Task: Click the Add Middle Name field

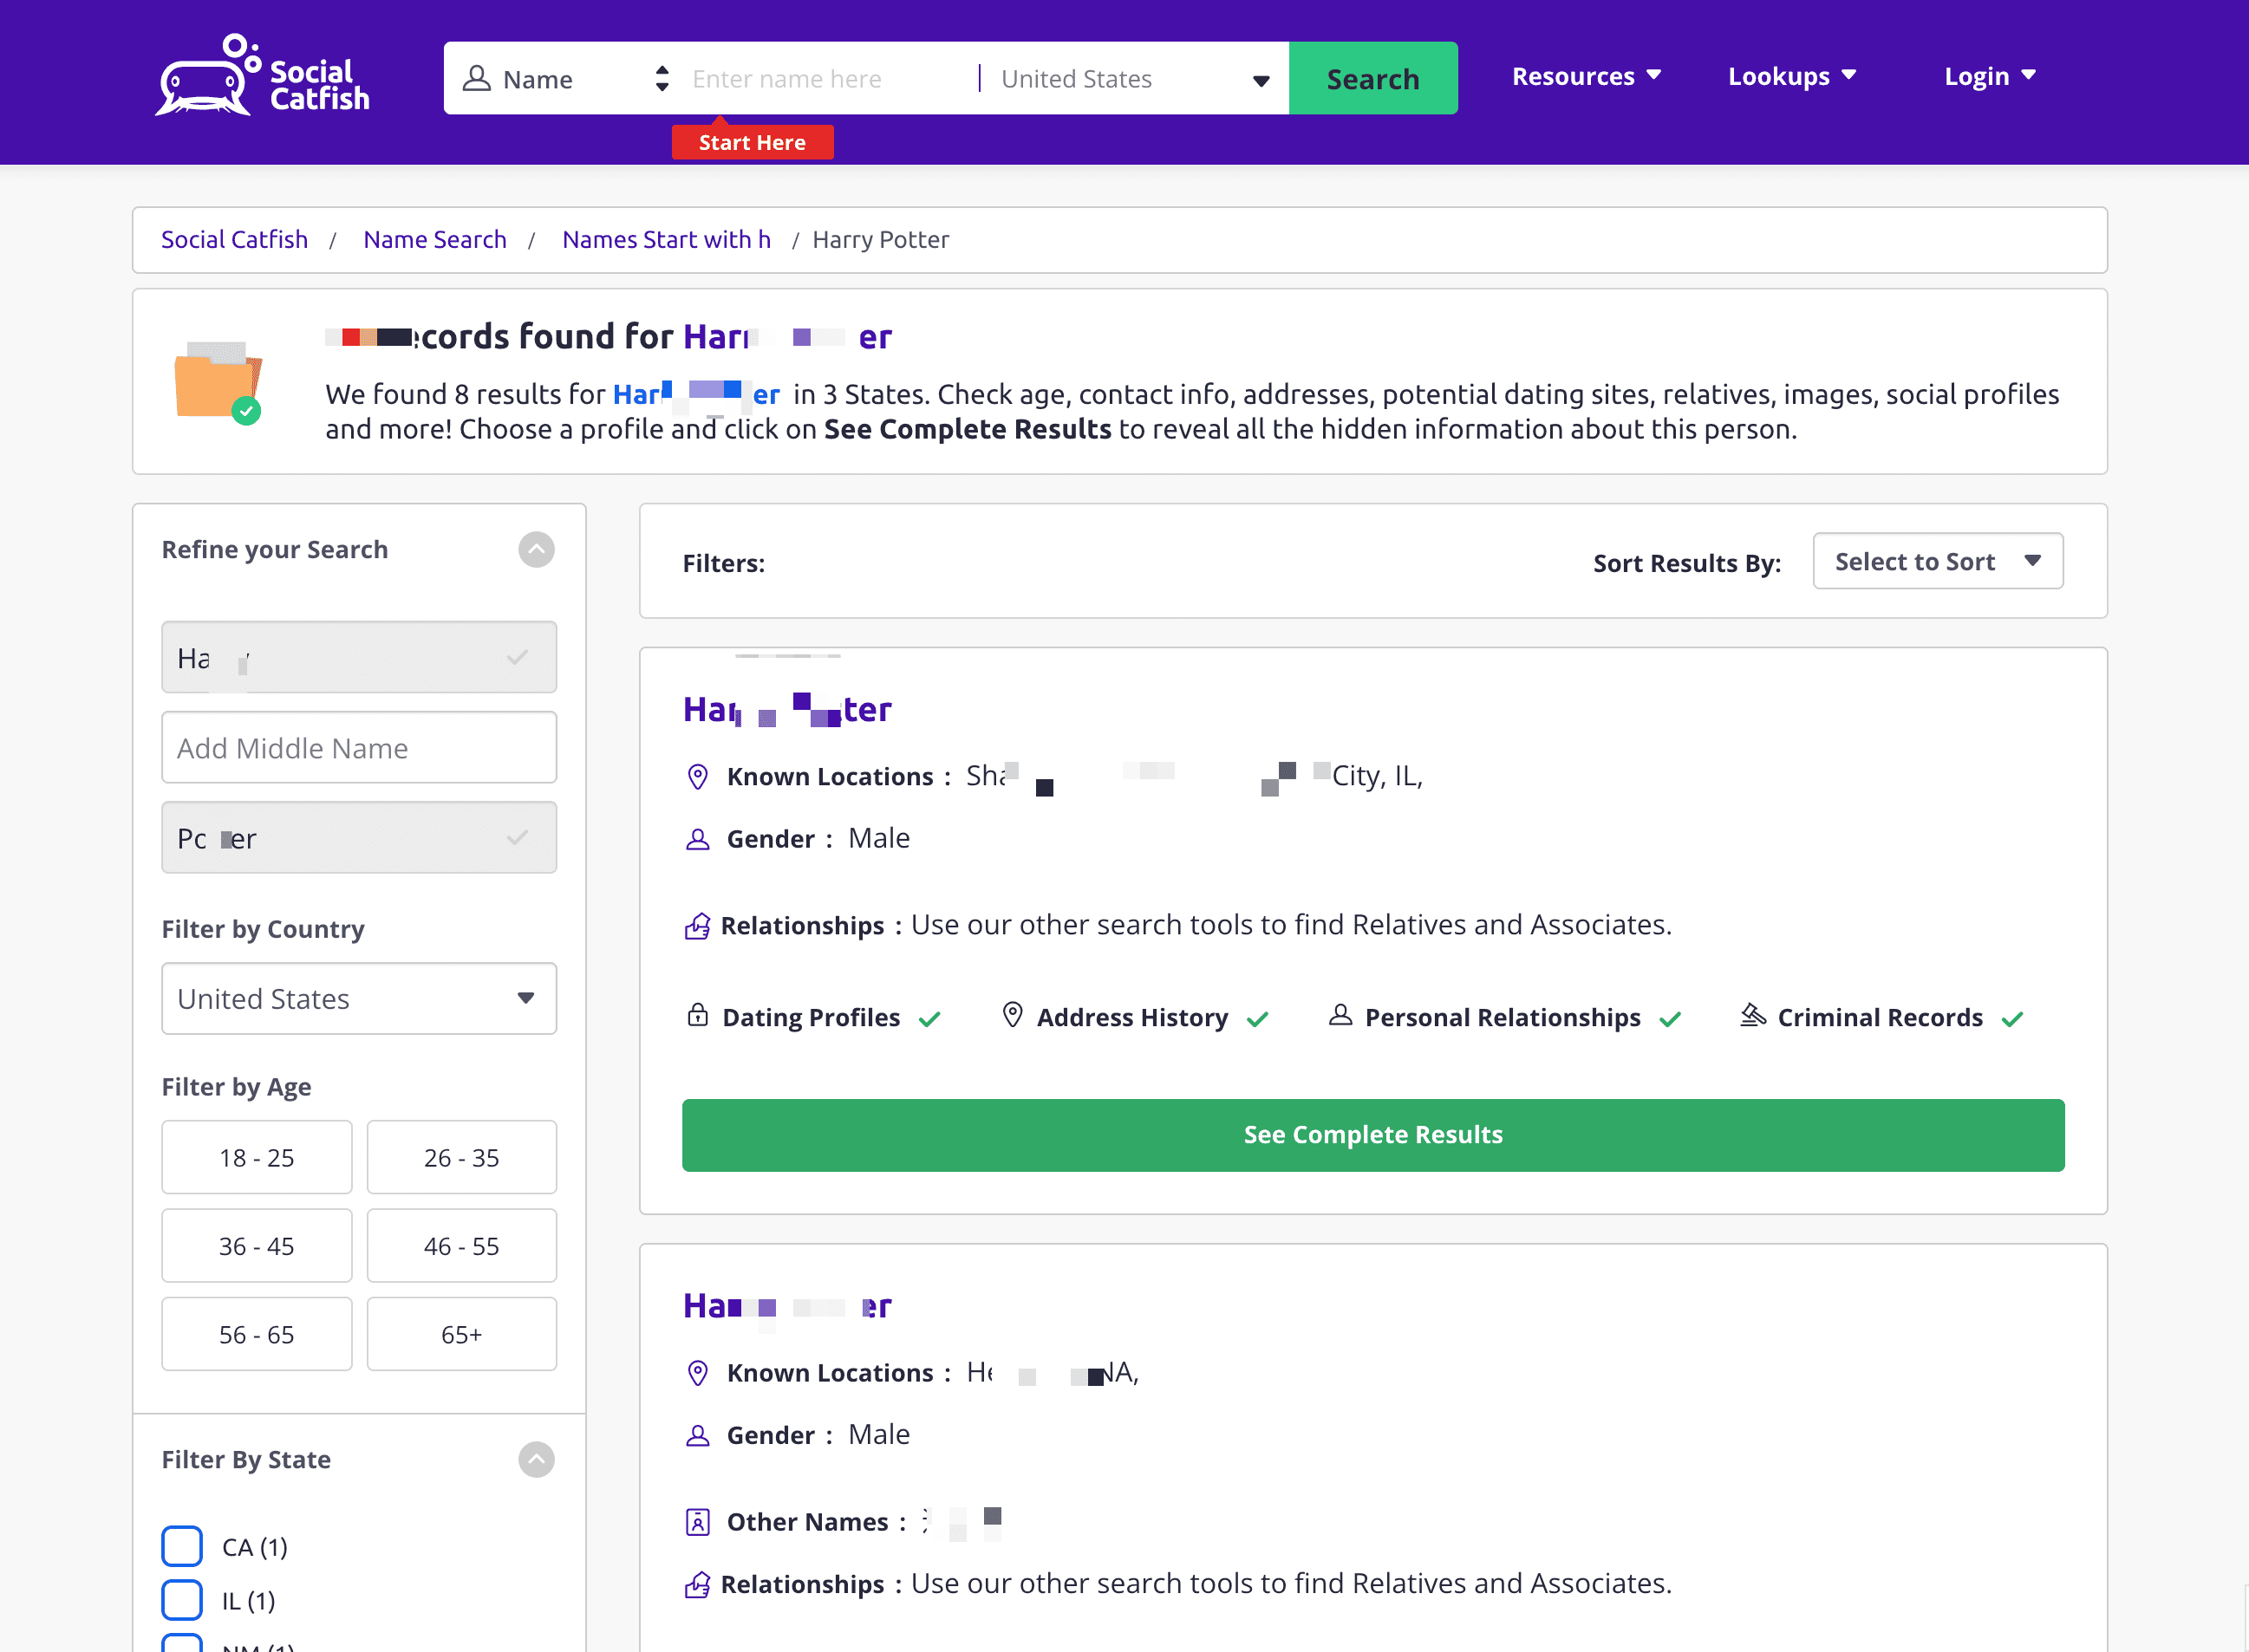Action: [359, 748]
